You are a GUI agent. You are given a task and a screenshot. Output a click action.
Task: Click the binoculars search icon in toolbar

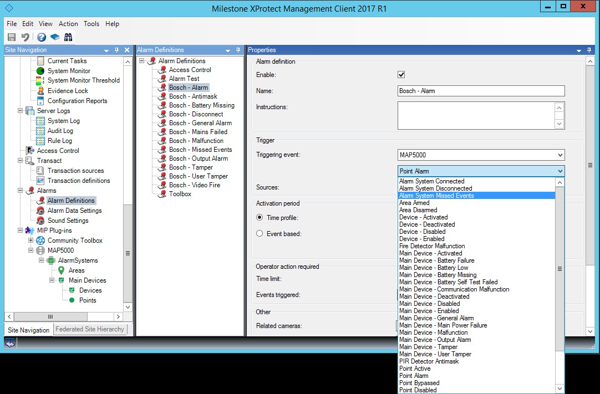click(x=68, y=37)
